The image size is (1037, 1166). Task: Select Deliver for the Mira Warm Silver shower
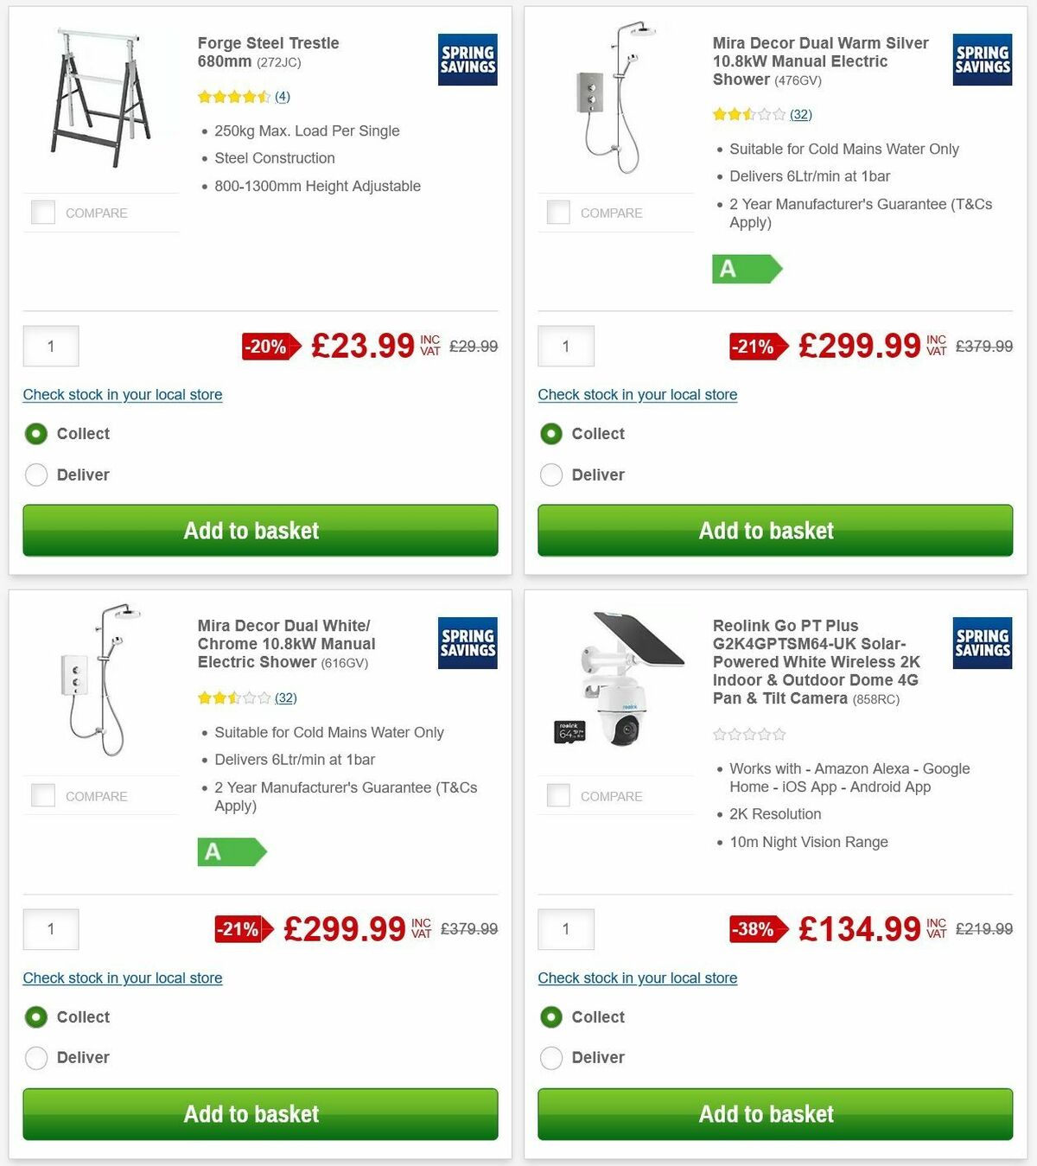pos(551,475)
